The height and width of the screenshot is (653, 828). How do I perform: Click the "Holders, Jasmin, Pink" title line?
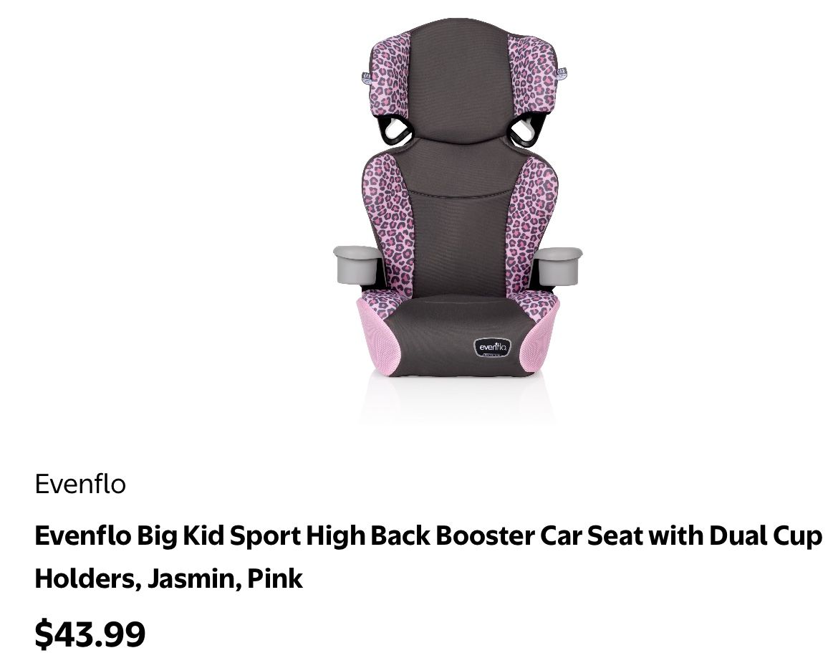pos(168,578)
